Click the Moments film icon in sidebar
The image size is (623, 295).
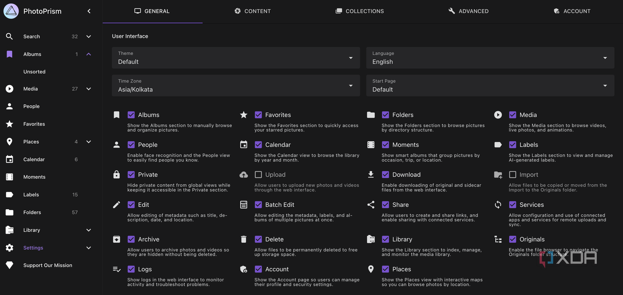pos(10,177)
